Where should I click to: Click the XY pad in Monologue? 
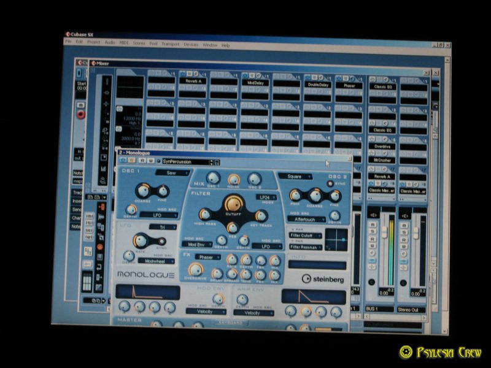336,240
